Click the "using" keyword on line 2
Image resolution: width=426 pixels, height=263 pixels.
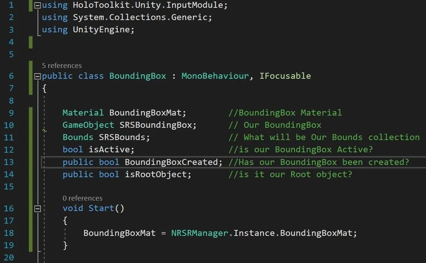click(55, 17)
